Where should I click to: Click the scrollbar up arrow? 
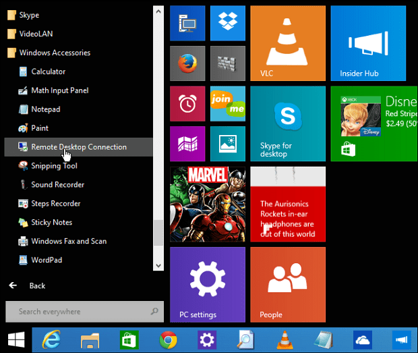158,11
